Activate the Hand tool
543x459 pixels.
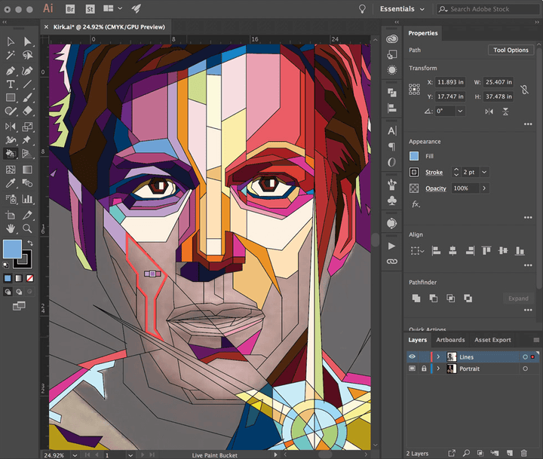coord(11,228)
